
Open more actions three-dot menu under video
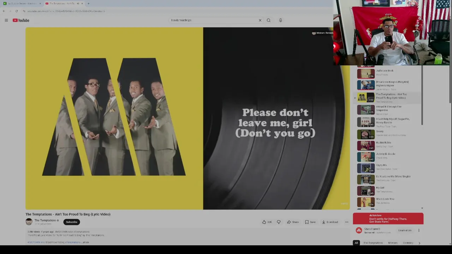[346, 222]
